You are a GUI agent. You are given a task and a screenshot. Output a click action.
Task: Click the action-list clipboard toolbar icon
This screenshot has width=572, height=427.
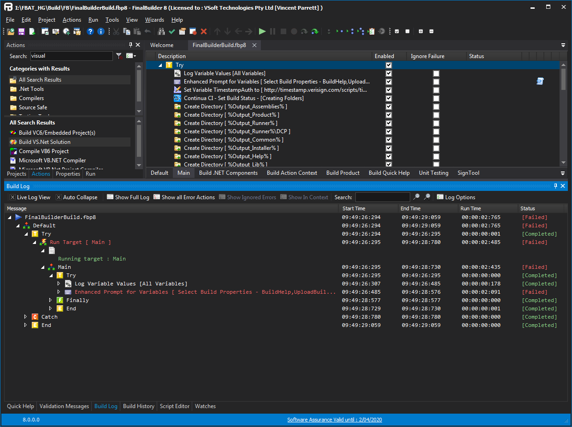pyautogui.click(x=183, y=31)
